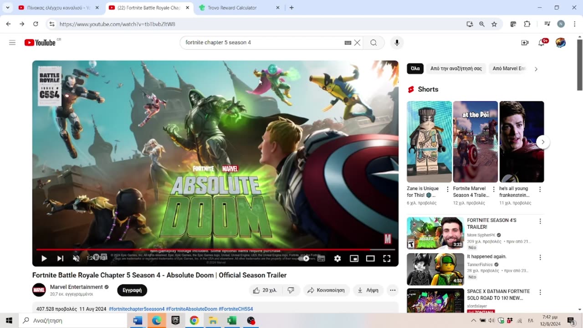This screenshot has width=583, height=328.
Task: Open the YouTube guide hamburger menu
Action: pos(12,42)
